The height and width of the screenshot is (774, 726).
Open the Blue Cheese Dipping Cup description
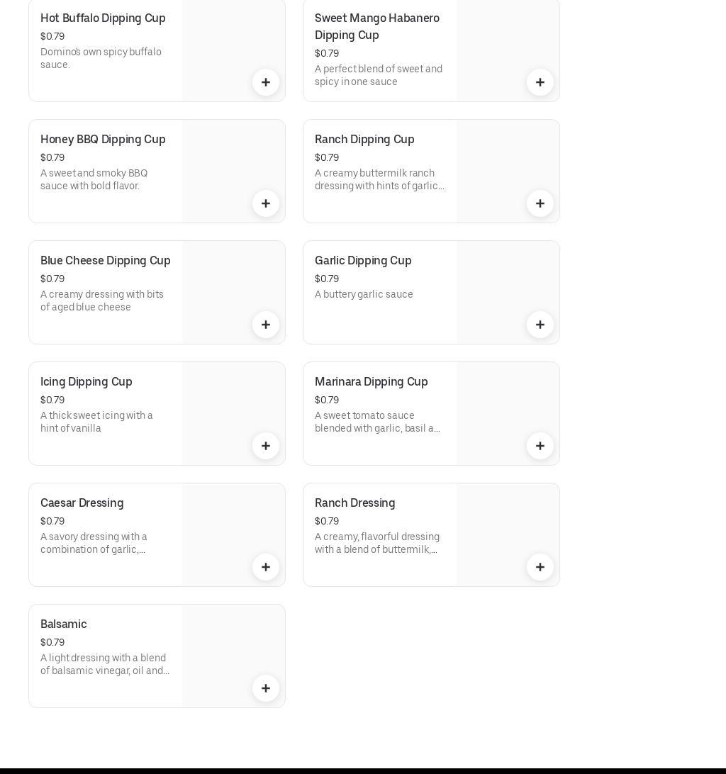102,301
